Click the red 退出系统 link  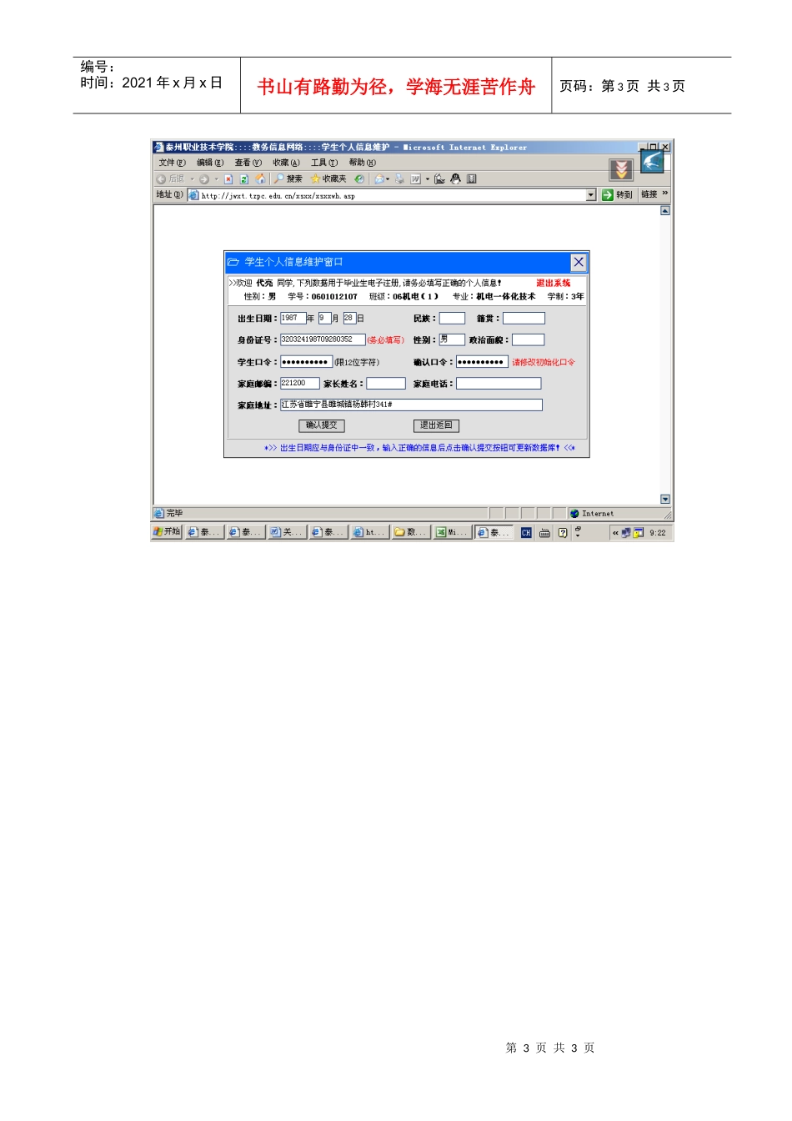coord(554,284)
